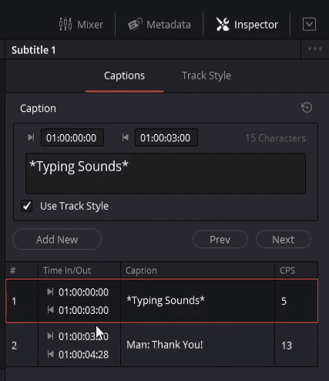Image resolution: width=329 pixels, height=381 pixels.
Task: Open the Subtitle 1 three-dots options menu
Action: 315,49
